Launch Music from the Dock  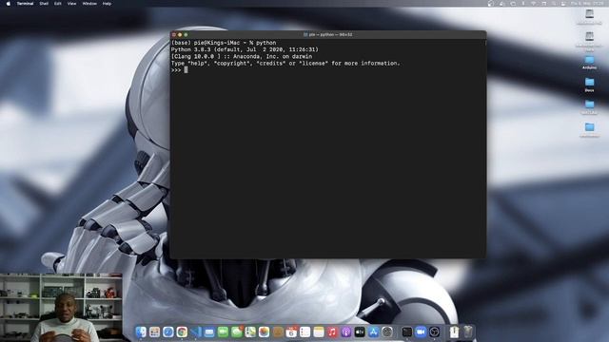click(332, 332)
